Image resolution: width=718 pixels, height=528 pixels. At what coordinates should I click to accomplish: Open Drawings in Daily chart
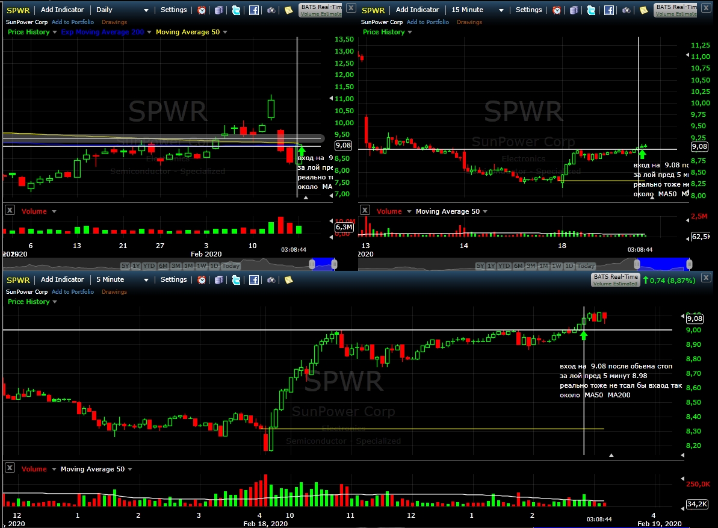(x=114, y=22)
